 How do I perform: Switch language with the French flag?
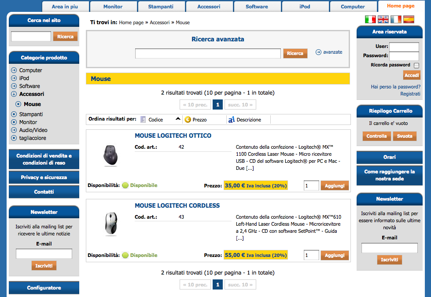[x=396, y=19]
